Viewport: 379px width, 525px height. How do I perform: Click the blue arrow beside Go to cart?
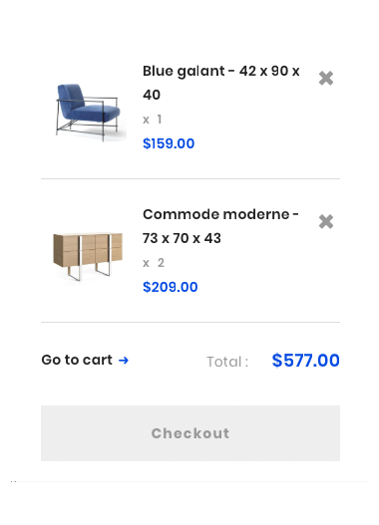click(124, 361)
